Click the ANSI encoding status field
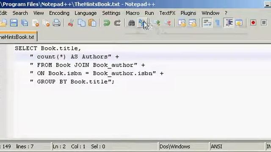 pos(237,147)
